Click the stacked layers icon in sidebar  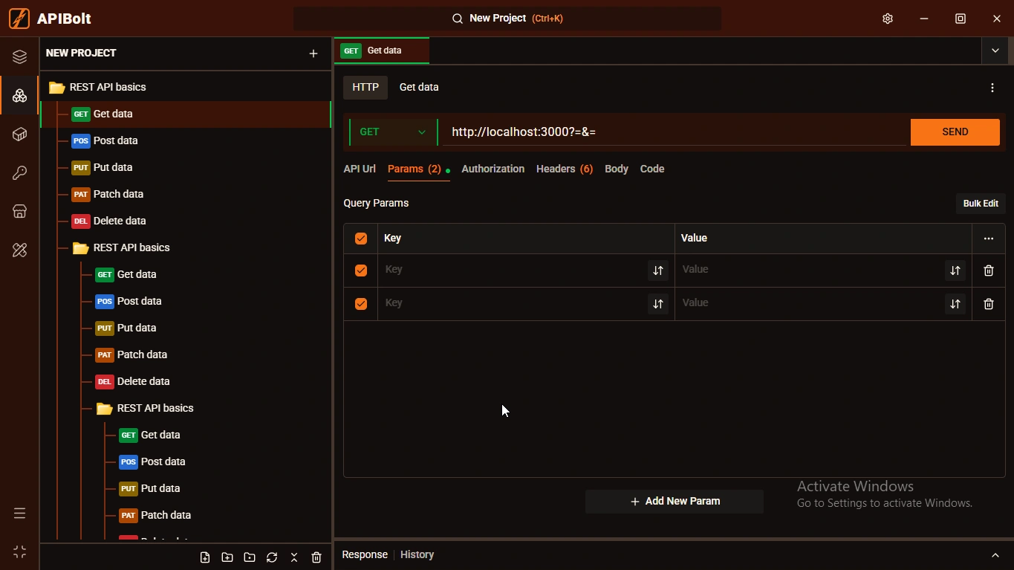[20, 57]
